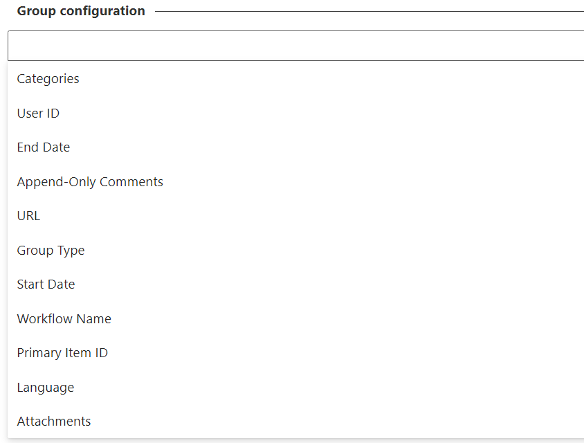The width and height of the screenshot is (584, 443).
Task: Select Primary Item ID entry
Action: click(63, 353)
